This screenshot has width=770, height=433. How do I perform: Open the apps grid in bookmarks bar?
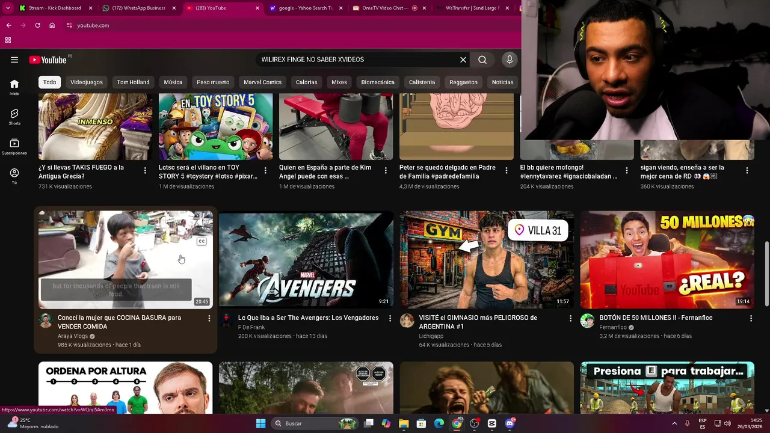pos(8,40)
